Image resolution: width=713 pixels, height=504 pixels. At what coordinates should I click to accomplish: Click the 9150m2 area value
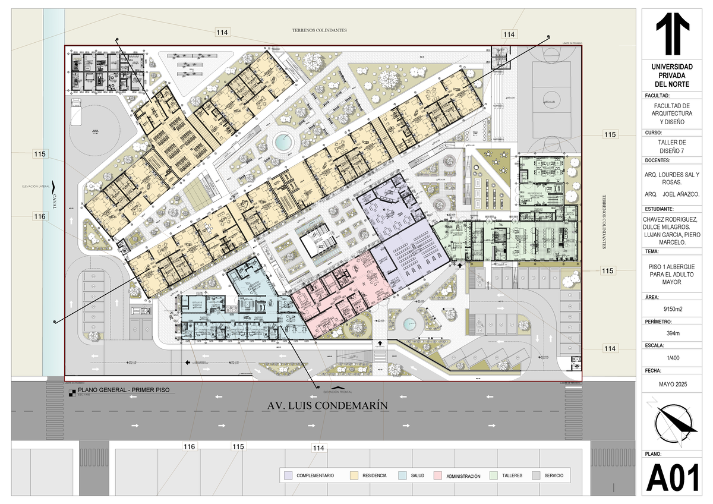coord(672,310)
